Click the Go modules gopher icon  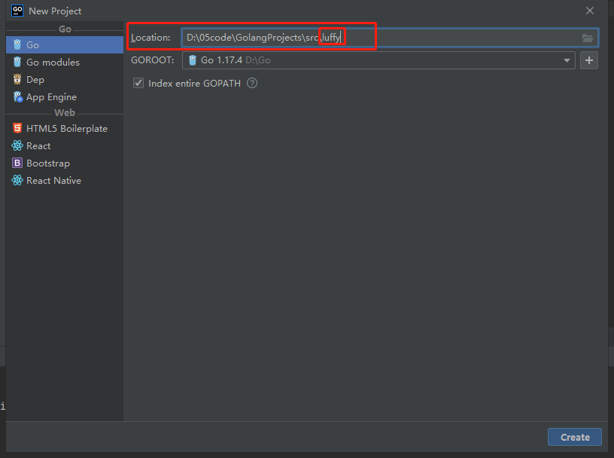tap(17, 62)
